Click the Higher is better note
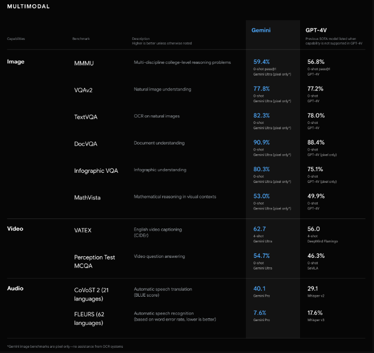374x353 pixels. 162,44
